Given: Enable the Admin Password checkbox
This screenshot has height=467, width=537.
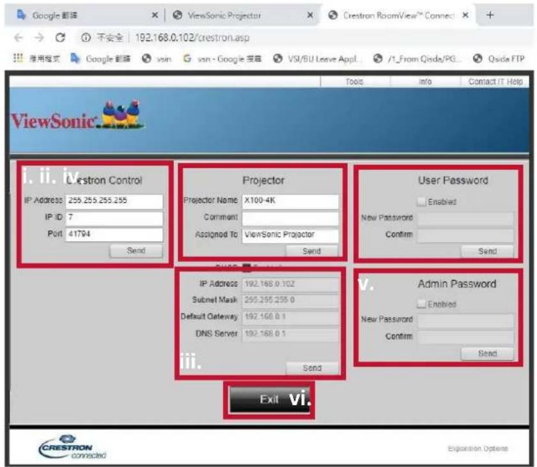Looking at the screenshot, I should (421, 304).
